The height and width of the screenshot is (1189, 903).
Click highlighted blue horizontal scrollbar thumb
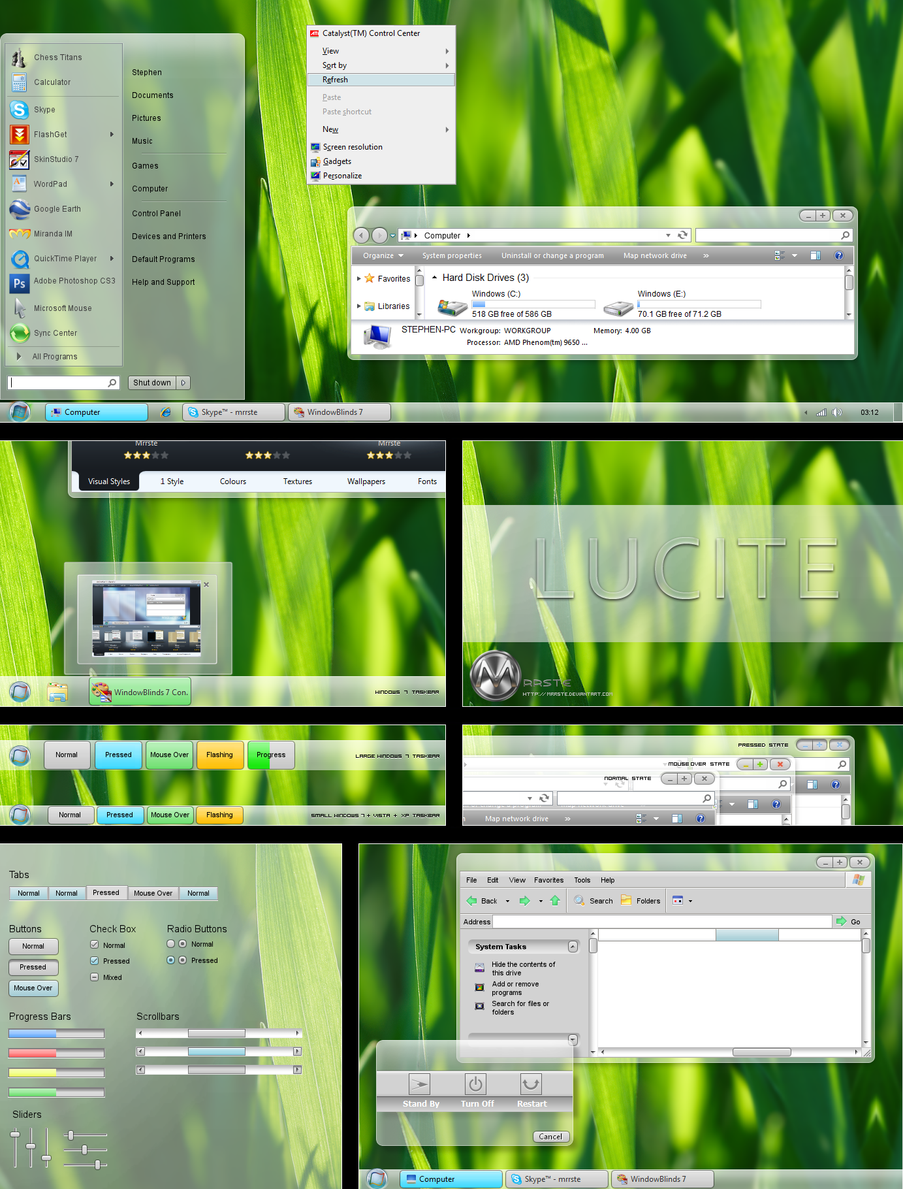[x=217, y=1051]
